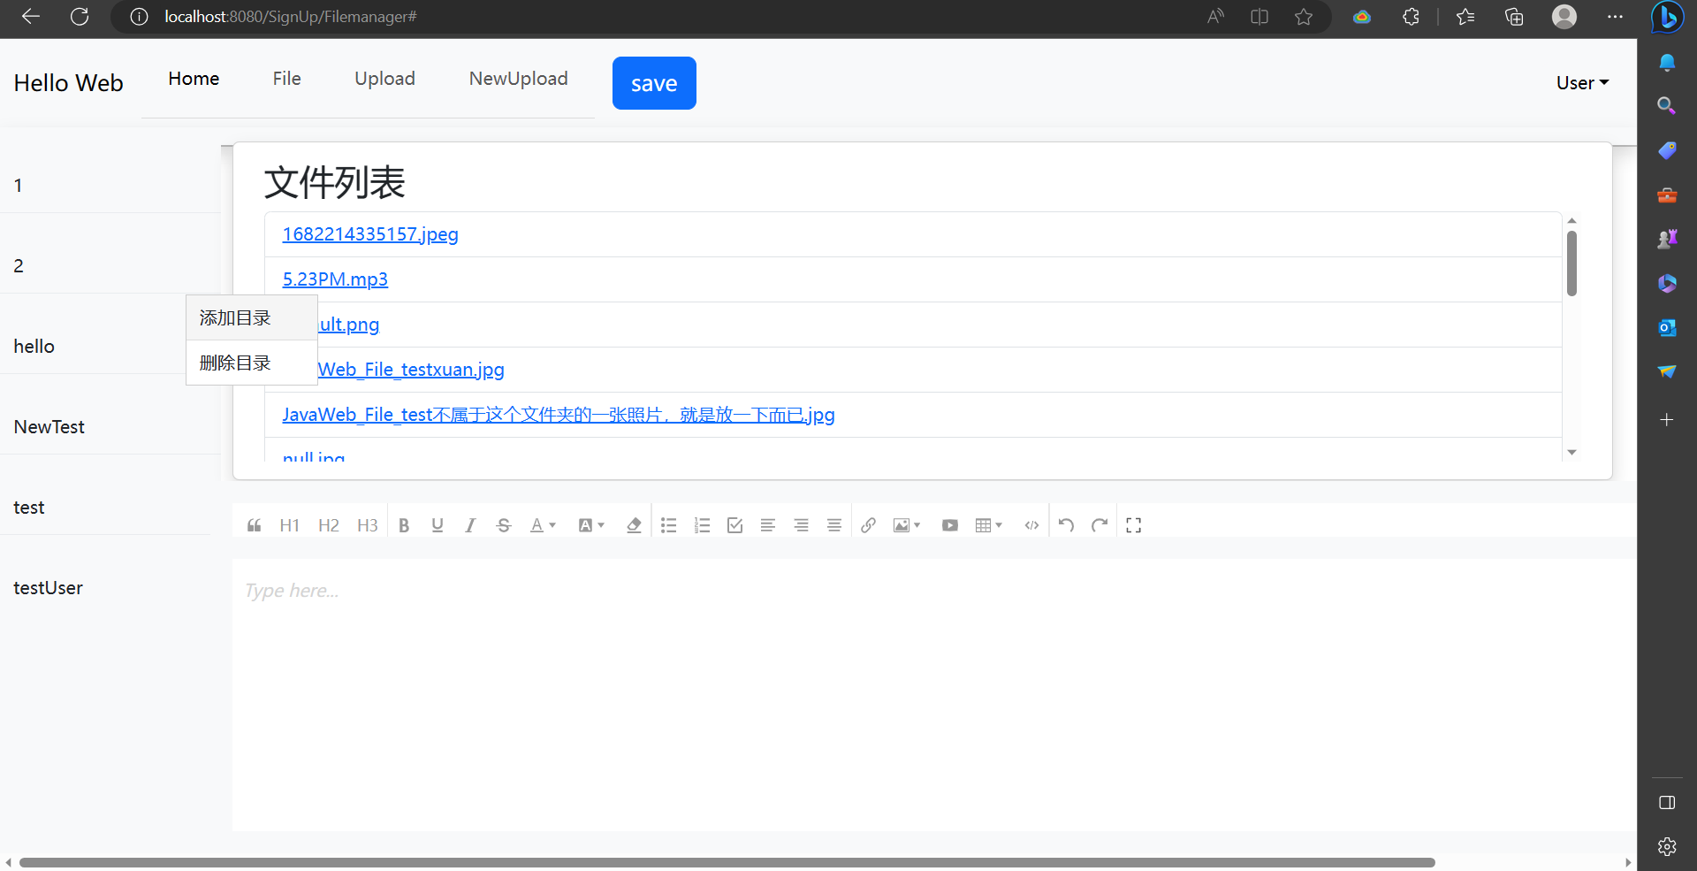Align text left

(x=768, y=525)
